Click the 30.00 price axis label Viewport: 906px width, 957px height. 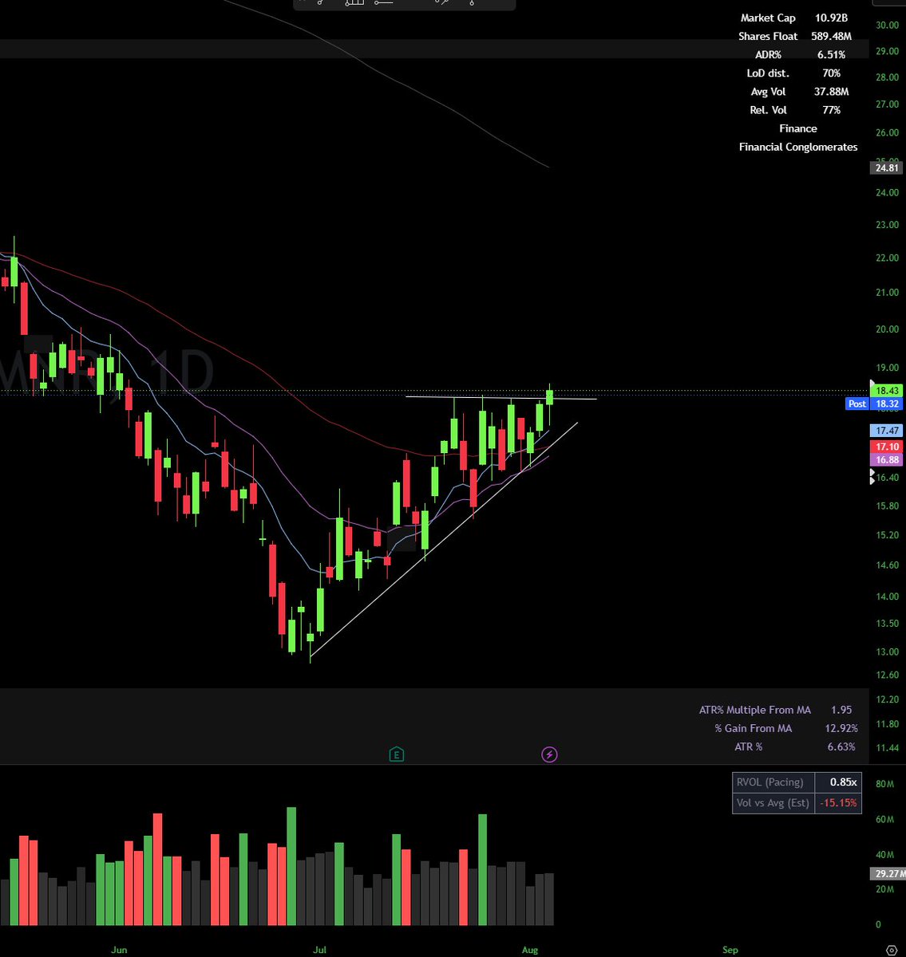tap(887, 25)
